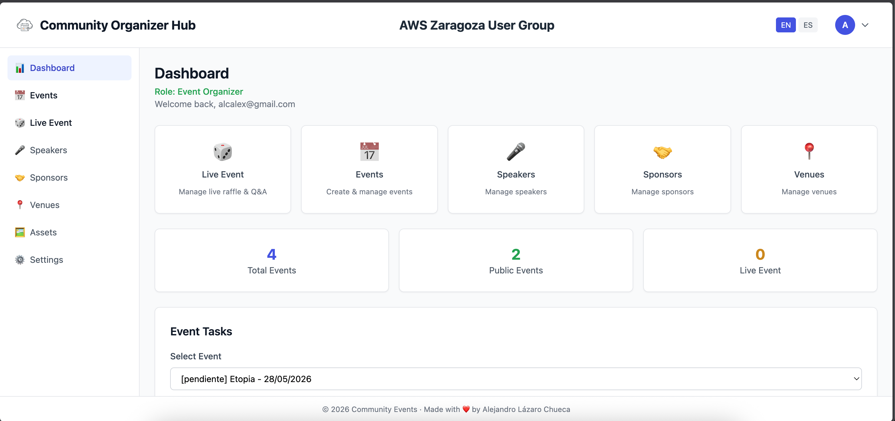Expand the user account menu chevron
The width and height of the screenshot is (895, 421).
(x=865, y=25)
